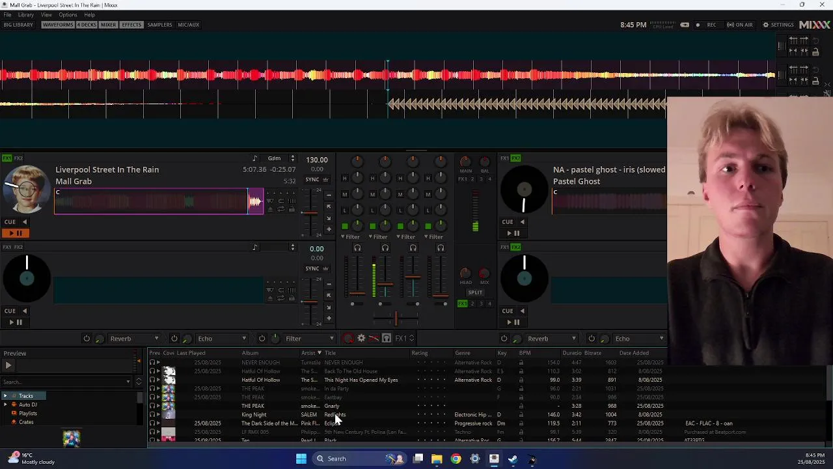Image resolution: width=833 pixels, height=469 pixels.
Task: Toggle the SPLIT headphone button
Action: 475,292
